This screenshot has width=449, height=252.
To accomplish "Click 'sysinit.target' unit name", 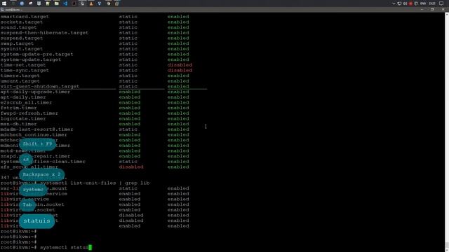I will click(x=22, y=49).
